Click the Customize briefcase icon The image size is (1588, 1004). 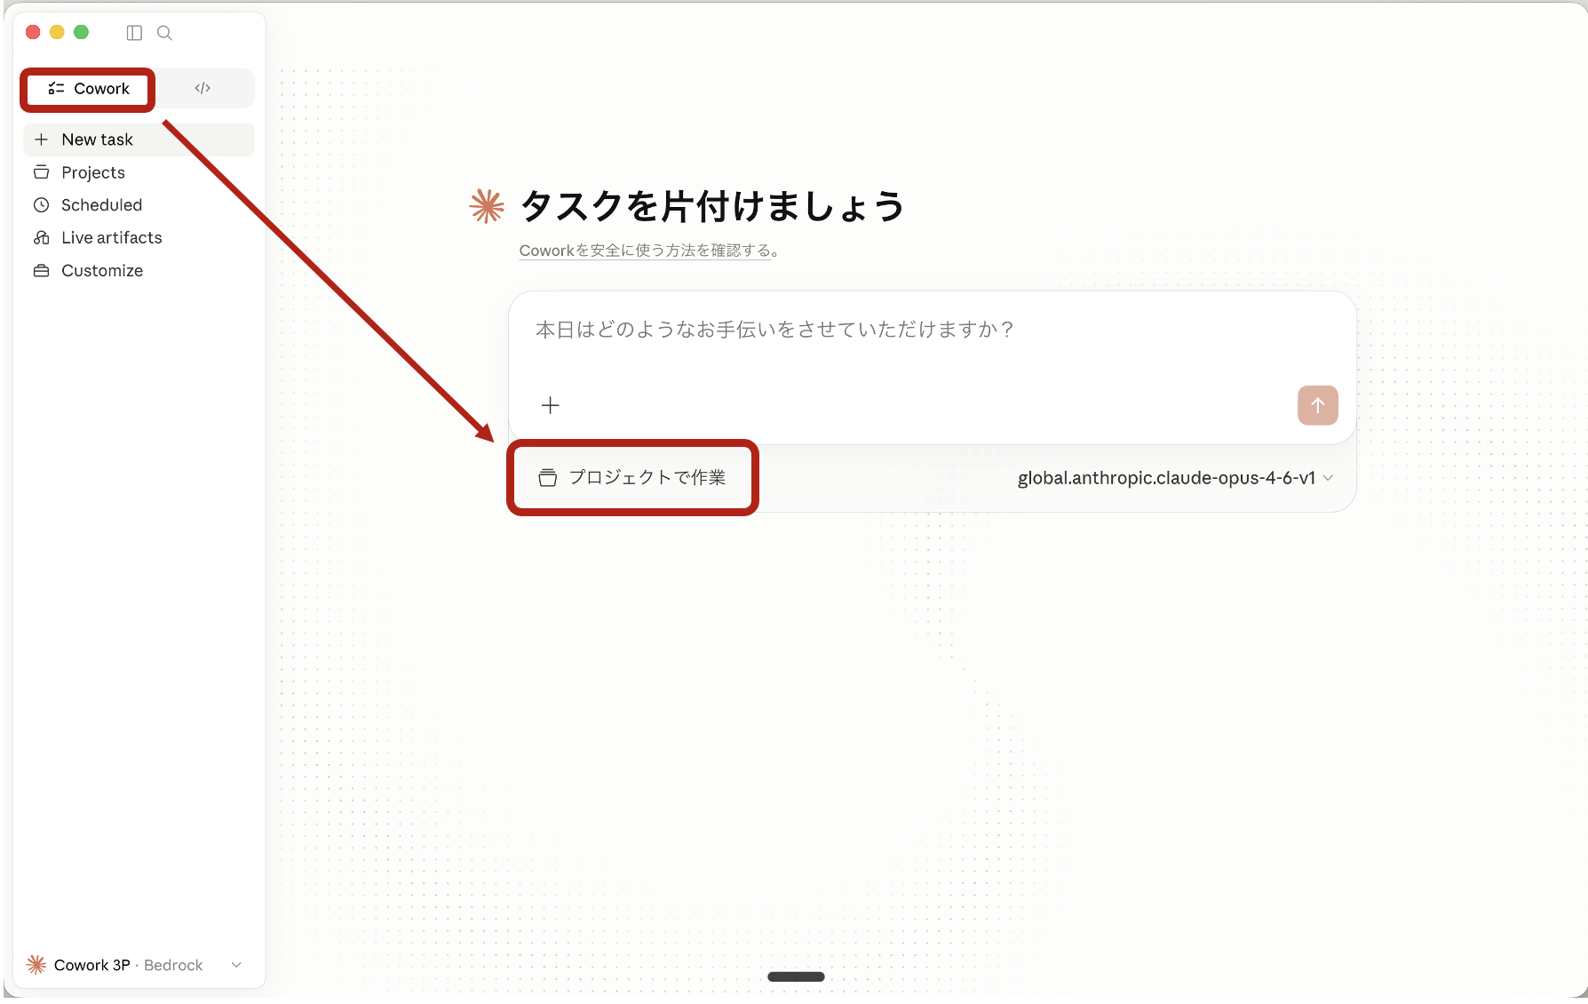(41, 271)
